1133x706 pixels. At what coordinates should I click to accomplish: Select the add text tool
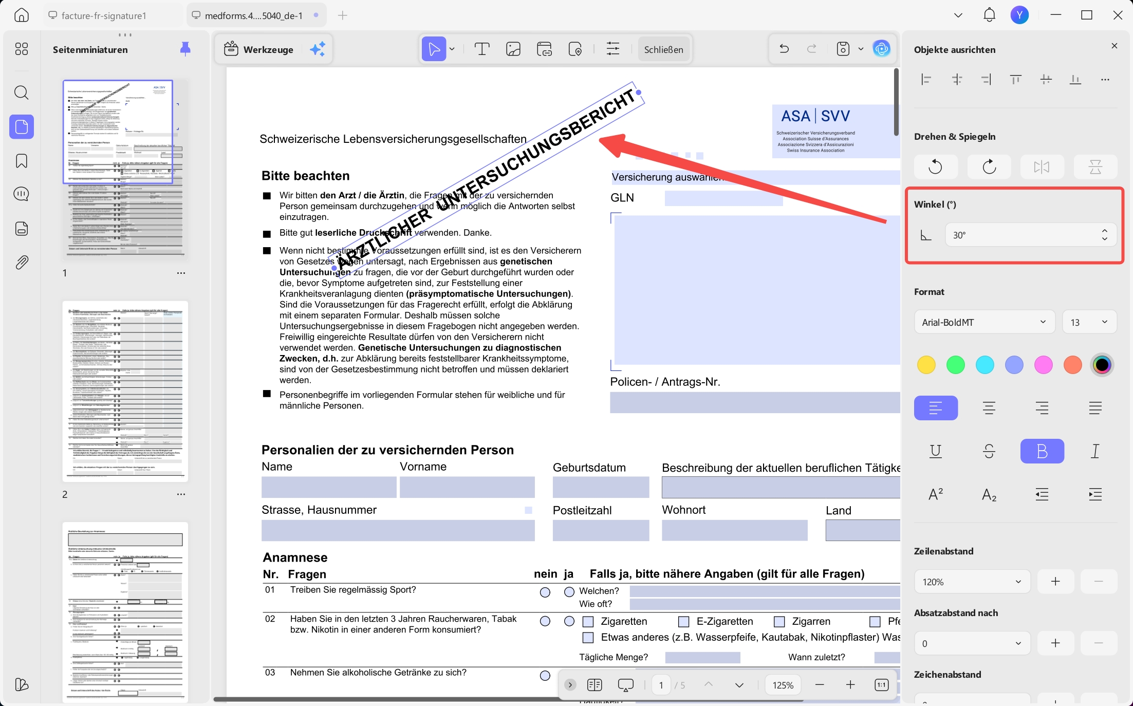pyautogui.click(x=481, y=49)
